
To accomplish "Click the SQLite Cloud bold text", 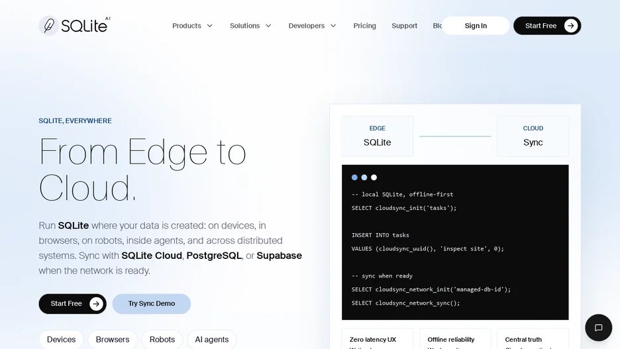I will coord(152,256).
